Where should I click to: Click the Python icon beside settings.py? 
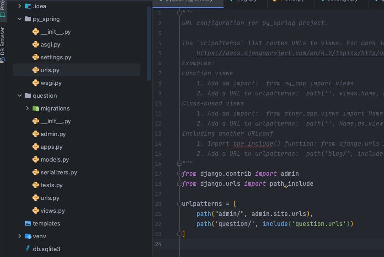36,57
